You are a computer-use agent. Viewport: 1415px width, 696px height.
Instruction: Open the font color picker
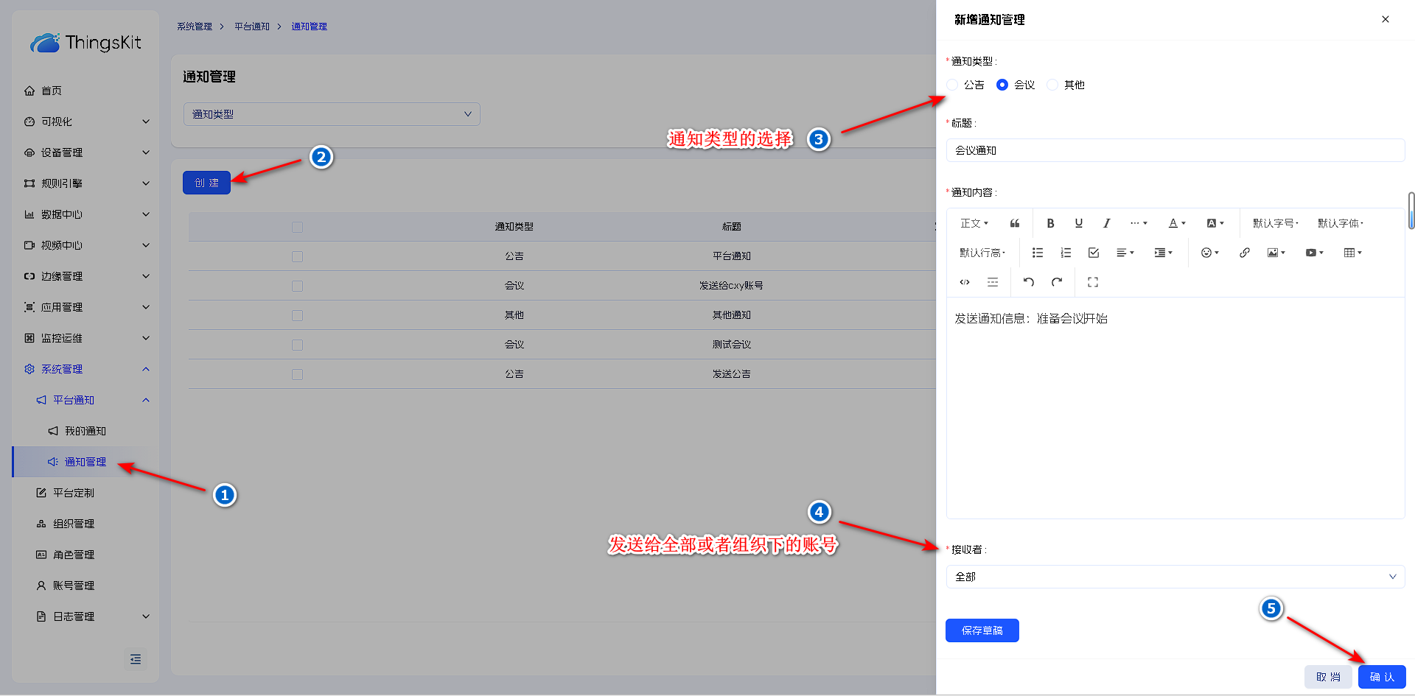point(1176,223)
